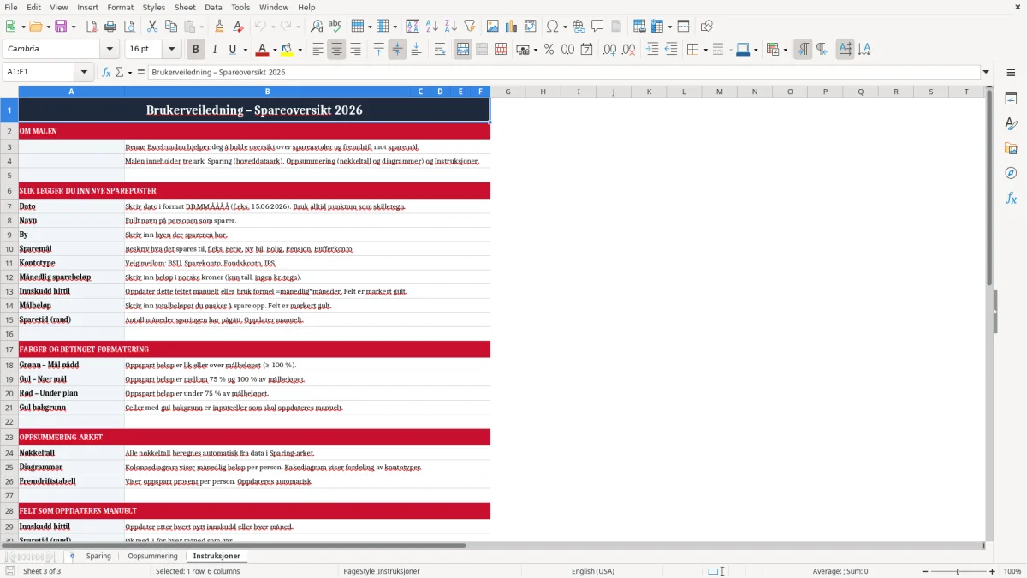Click the Export as PDF icon

tap(91, 27)
